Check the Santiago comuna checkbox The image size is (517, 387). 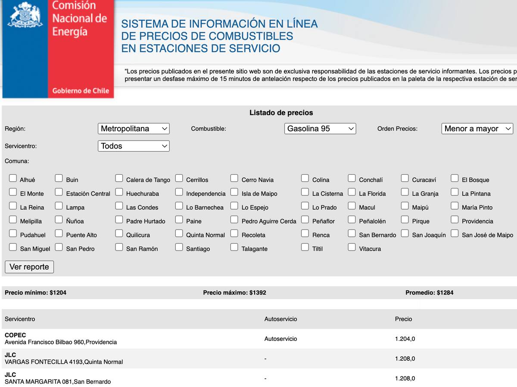point(179,246)
